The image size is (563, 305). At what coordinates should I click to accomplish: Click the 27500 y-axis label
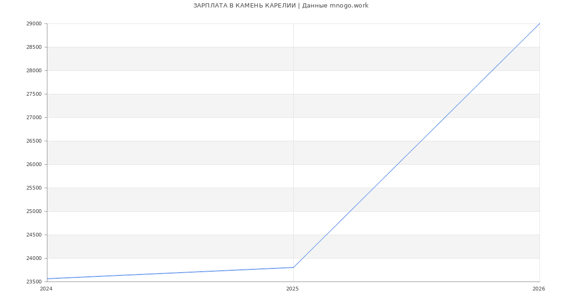(34, 94)
